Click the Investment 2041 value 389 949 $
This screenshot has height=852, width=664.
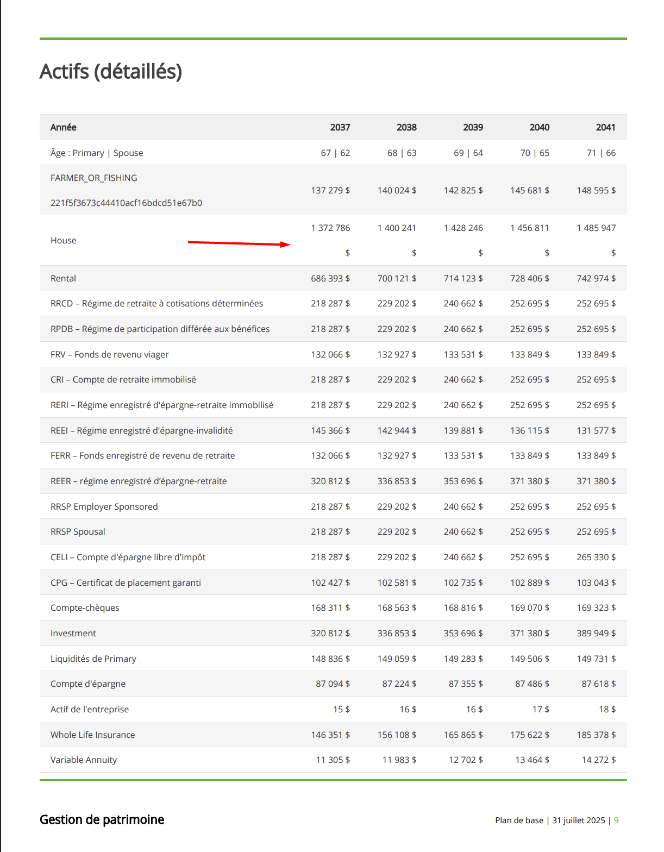596,633
